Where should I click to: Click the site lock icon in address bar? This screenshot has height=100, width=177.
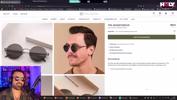(29, 6)
